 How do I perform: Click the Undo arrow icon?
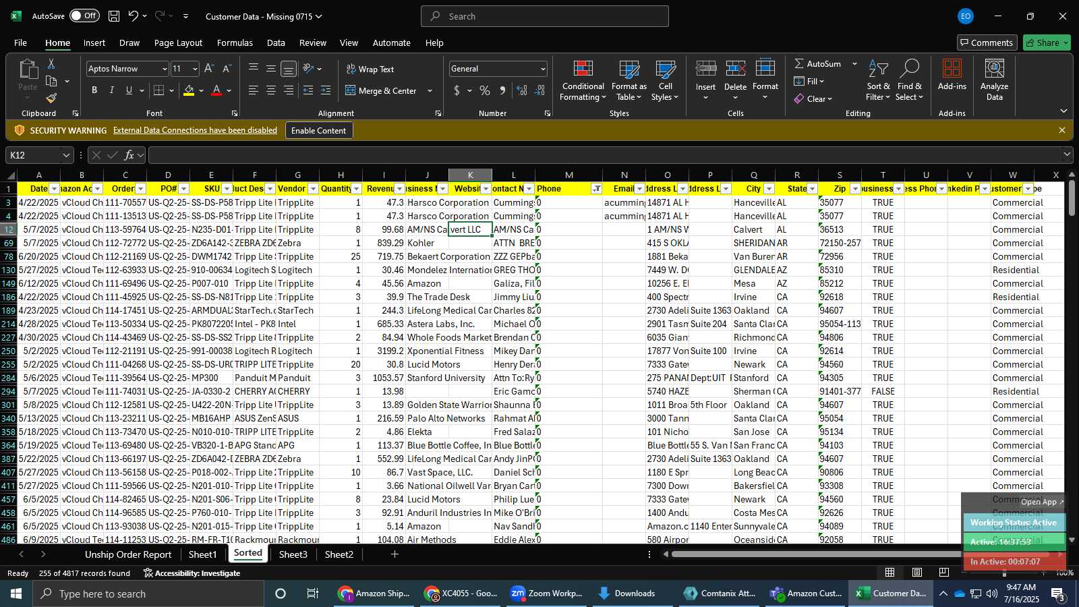tap(133, 16)
